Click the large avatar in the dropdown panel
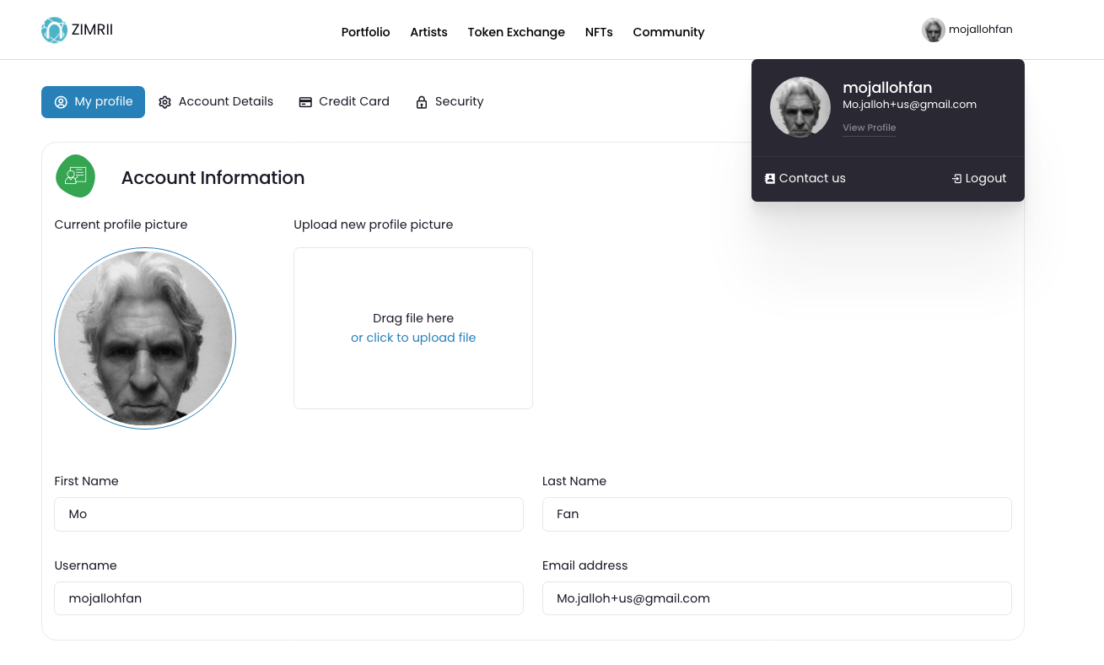Viewport: 1104px width, 665px height. (x=800, y=107)
